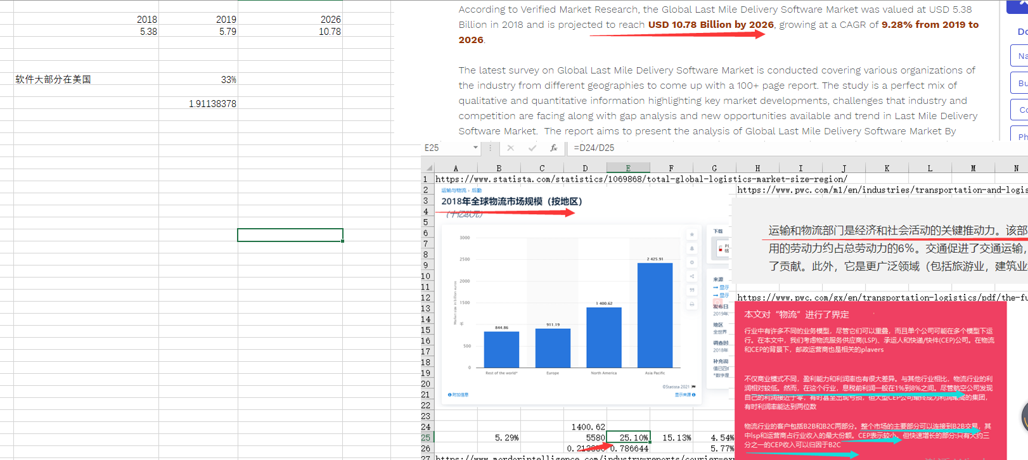
Task: Click the share icon beside the chart
Action: click(692, 276)
